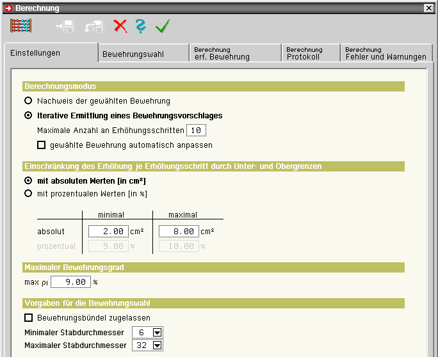Enable gewählte Bewehrung automatisch anpassen
The width and height of the screenshot is (438, 357).
click(x=42, y=145)
